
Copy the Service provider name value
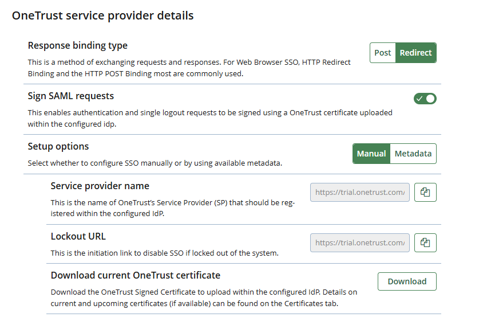point(425,193)
